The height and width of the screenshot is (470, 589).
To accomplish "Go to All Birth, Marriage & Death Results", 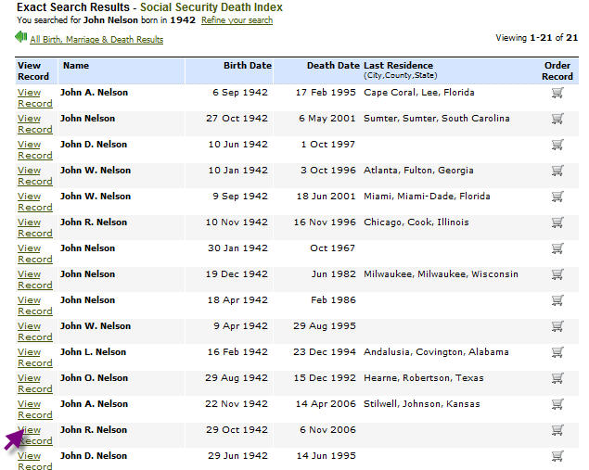I will click(x=96, y=40).
